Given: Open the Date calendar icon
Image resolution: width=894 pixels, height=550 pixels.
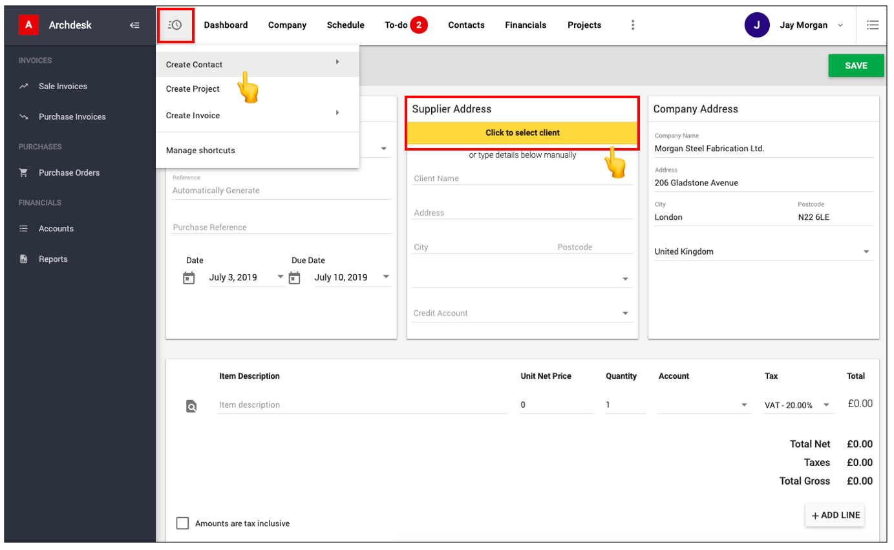Looking at the screenshot, I should tap(189, 278).
